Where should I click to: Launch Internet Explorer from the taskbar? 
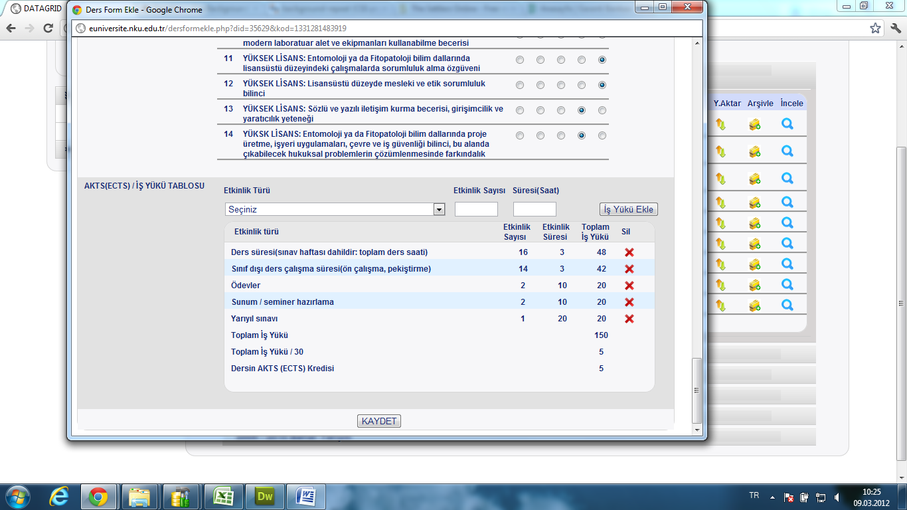coord(59,497)
